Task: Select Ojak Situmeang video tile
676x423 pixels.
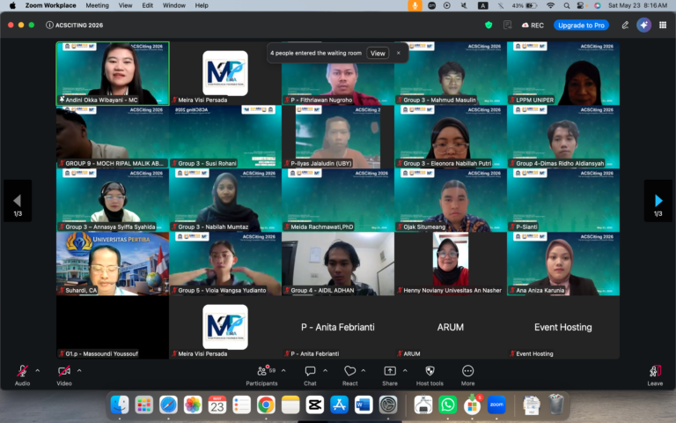Action: tap(451, 200)
